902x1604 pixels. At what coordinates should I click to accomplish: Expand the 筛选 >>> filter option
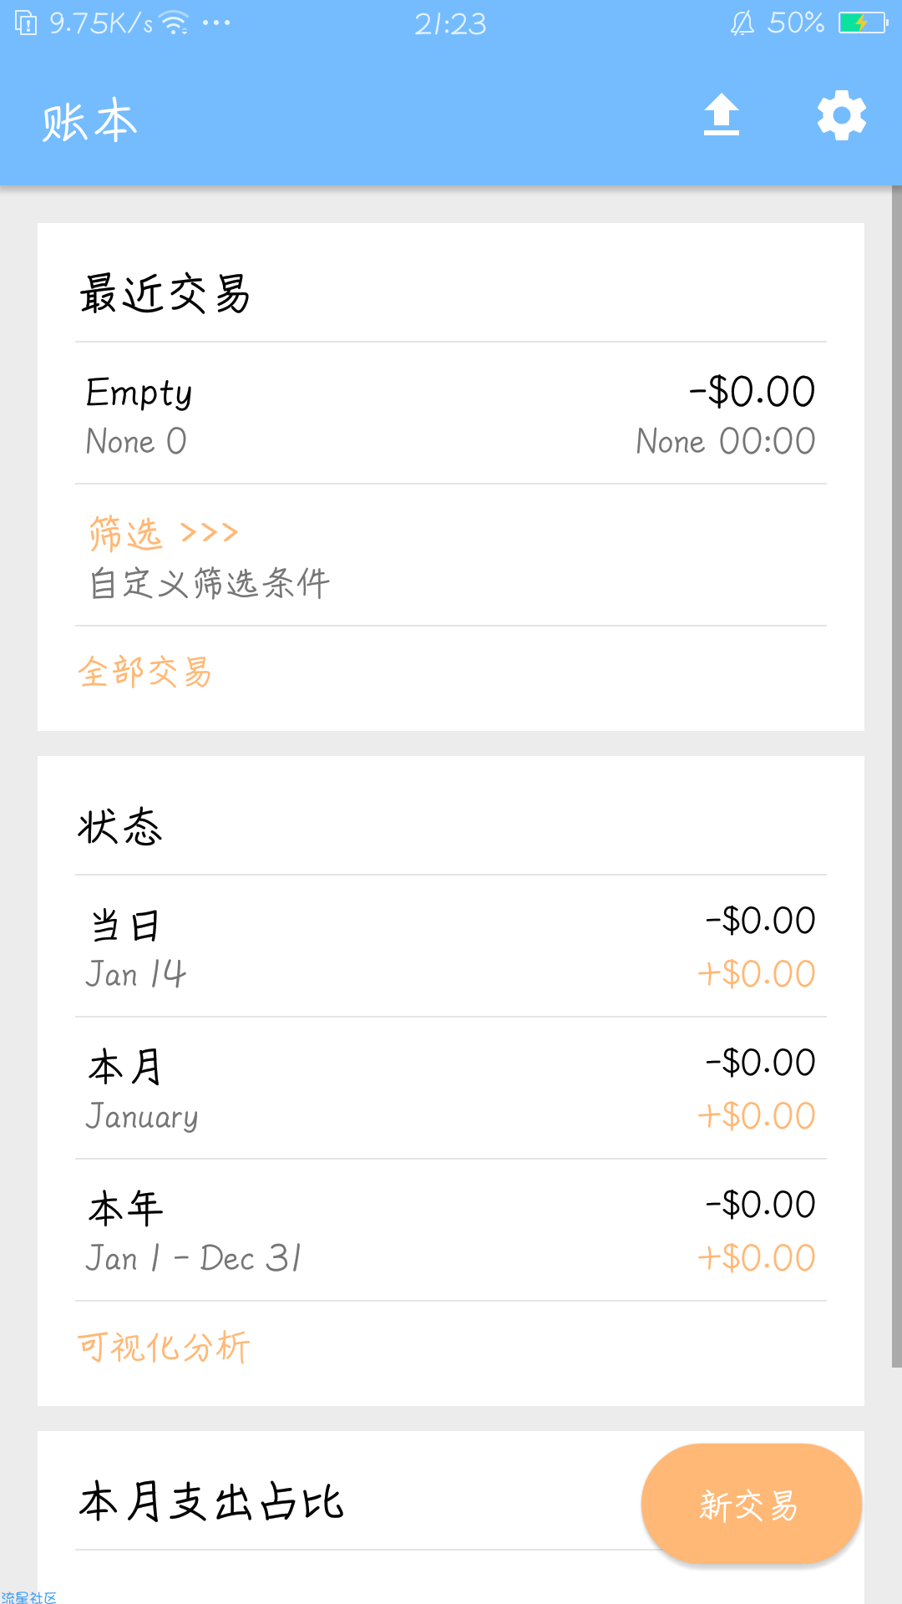click(x=164, y=533)
